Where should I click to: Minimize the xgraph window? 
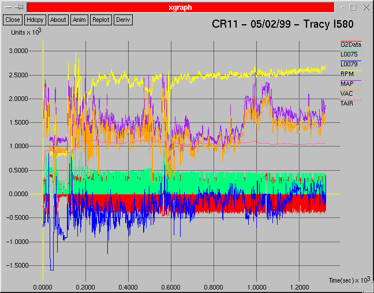tap(342, 7)
